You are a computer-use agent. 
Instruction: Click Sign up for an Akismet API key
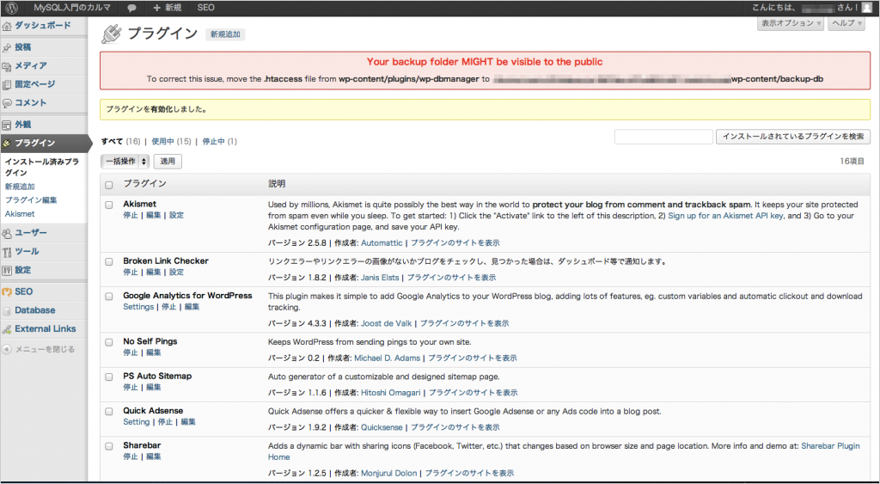click(x=725, y=216)
